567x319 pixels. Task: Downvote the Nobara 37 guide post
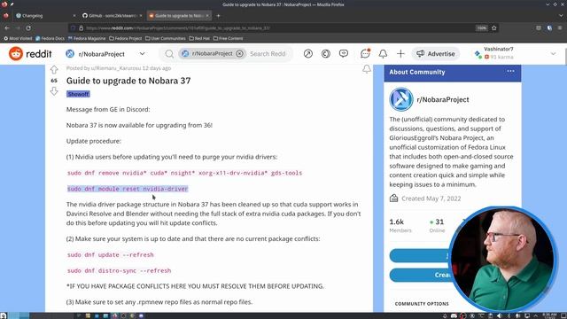(54, 91)
